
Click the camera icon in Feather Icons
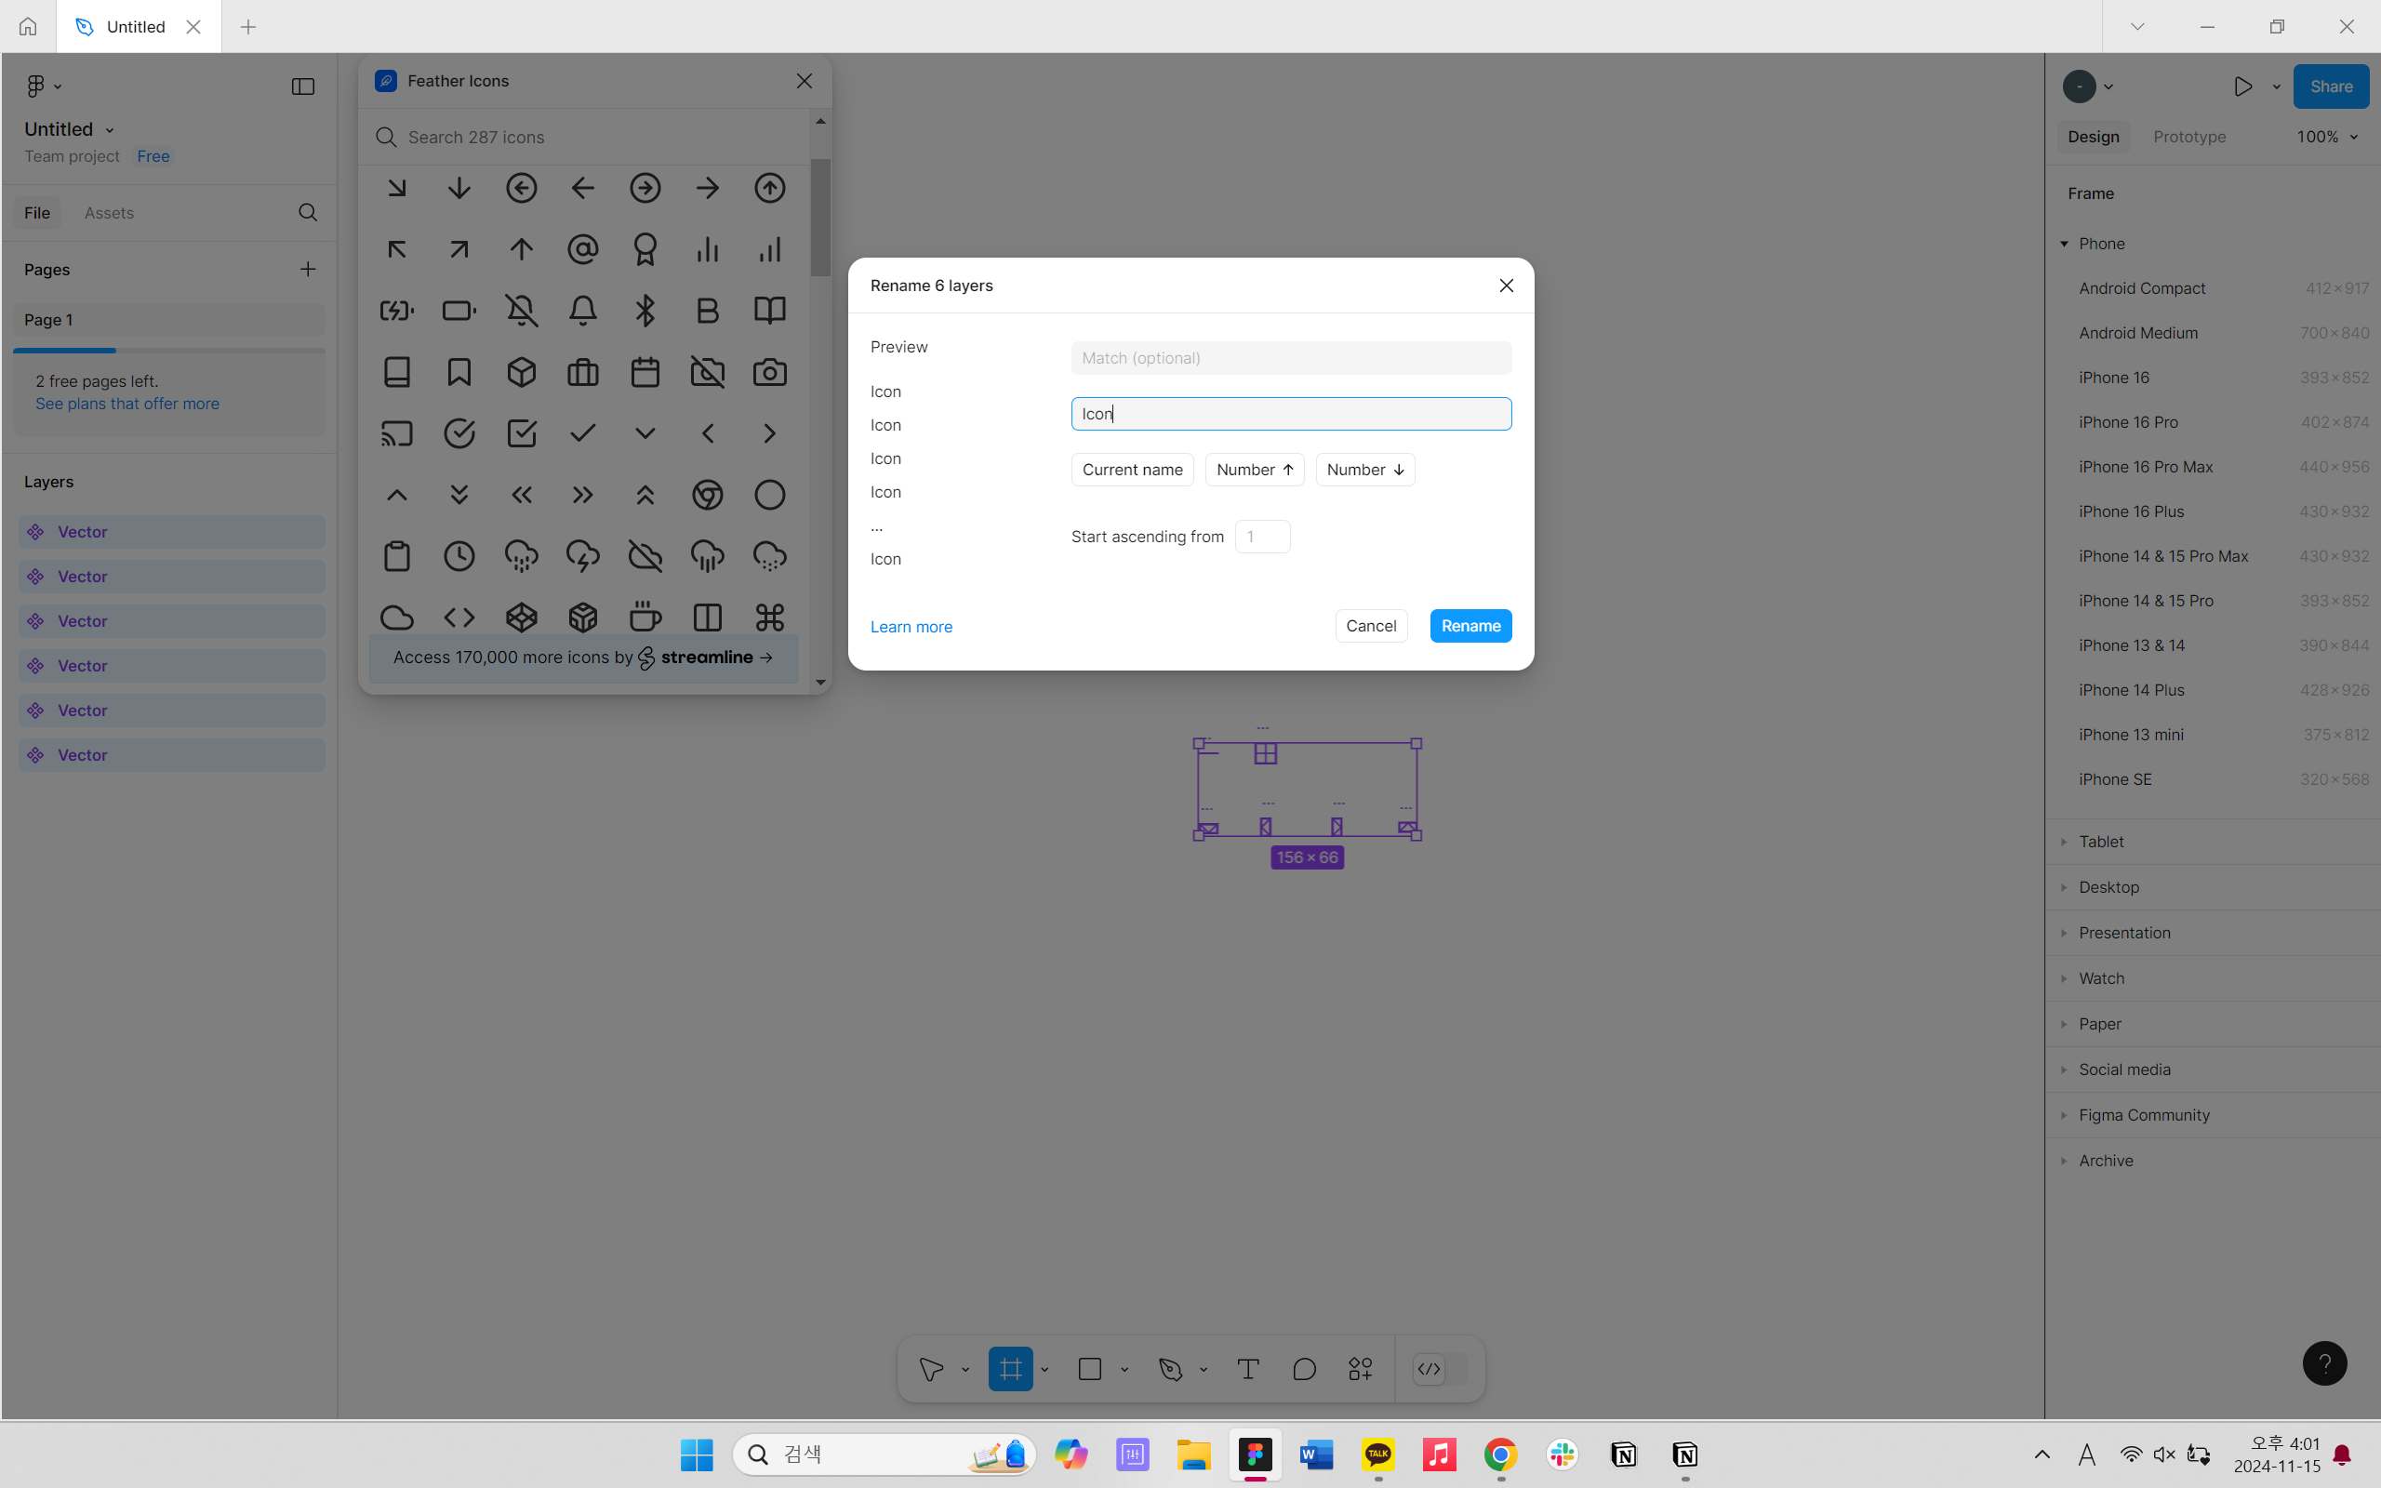coord(769,372)
